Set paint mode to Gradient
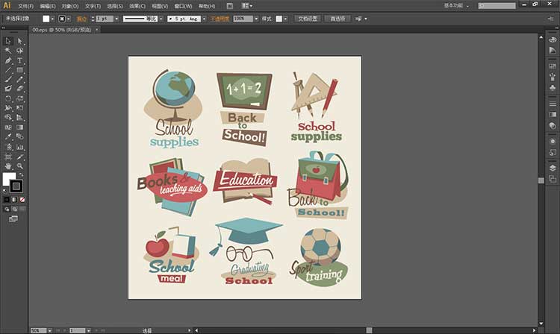560x334 pixels. pos(14,200)
